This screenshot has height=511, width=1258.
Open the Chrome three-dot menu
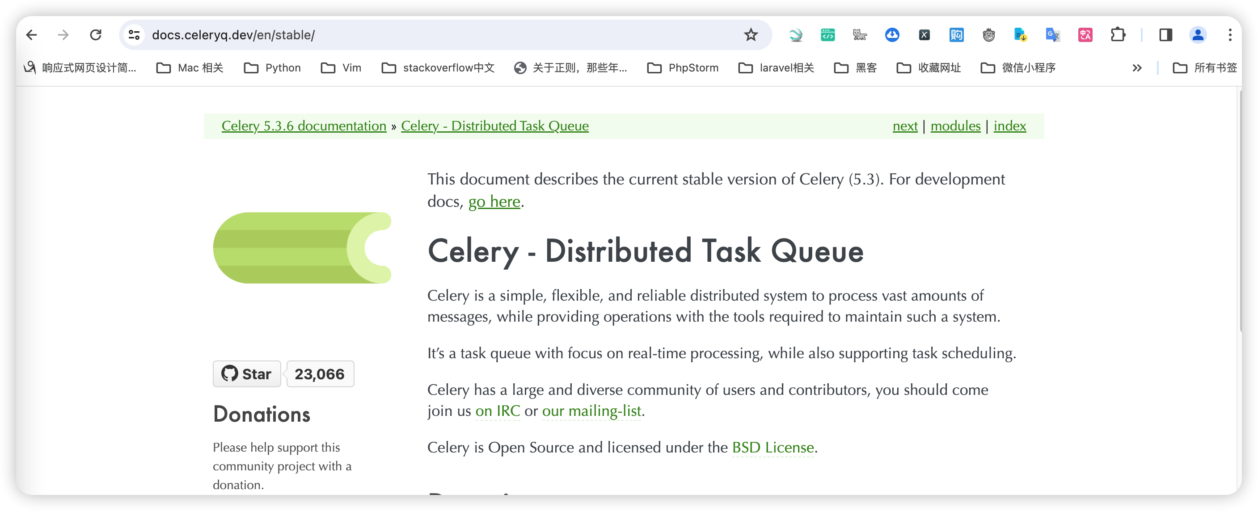click(x=1230, y=35)
